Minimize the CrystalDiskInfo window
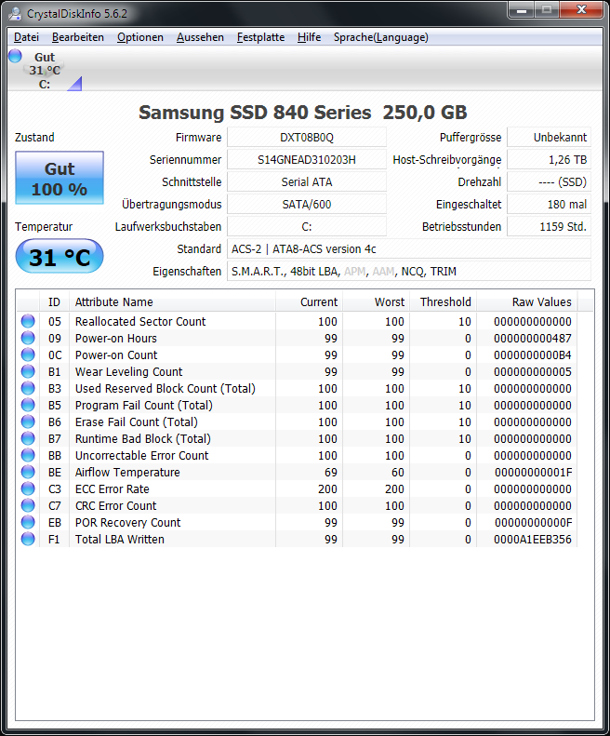610x736 pixels. 522,10
